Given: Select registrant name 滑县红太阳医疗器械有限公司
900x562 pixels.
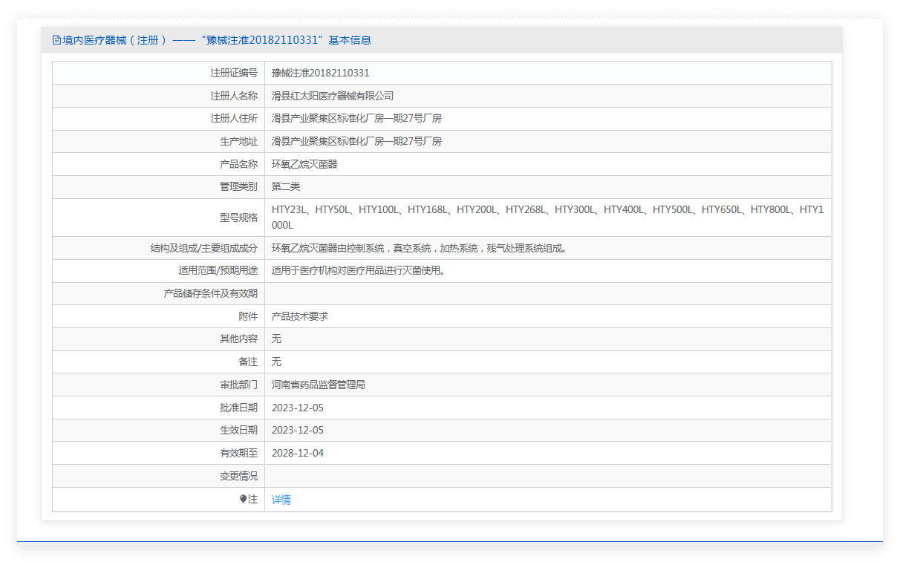Looking at the screenshot, I should (333, 96).
